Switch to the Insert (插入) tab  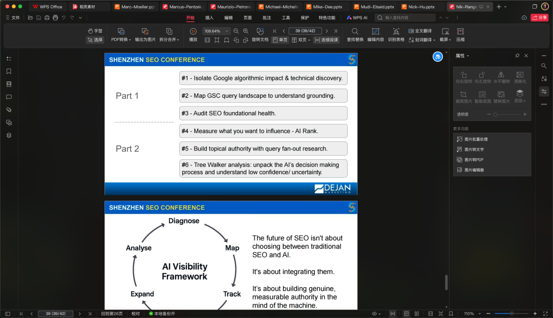pos(209,17)
